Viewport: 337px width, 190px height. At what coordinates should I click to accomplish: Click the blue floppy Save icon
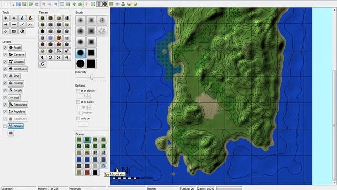coord(18,4)
